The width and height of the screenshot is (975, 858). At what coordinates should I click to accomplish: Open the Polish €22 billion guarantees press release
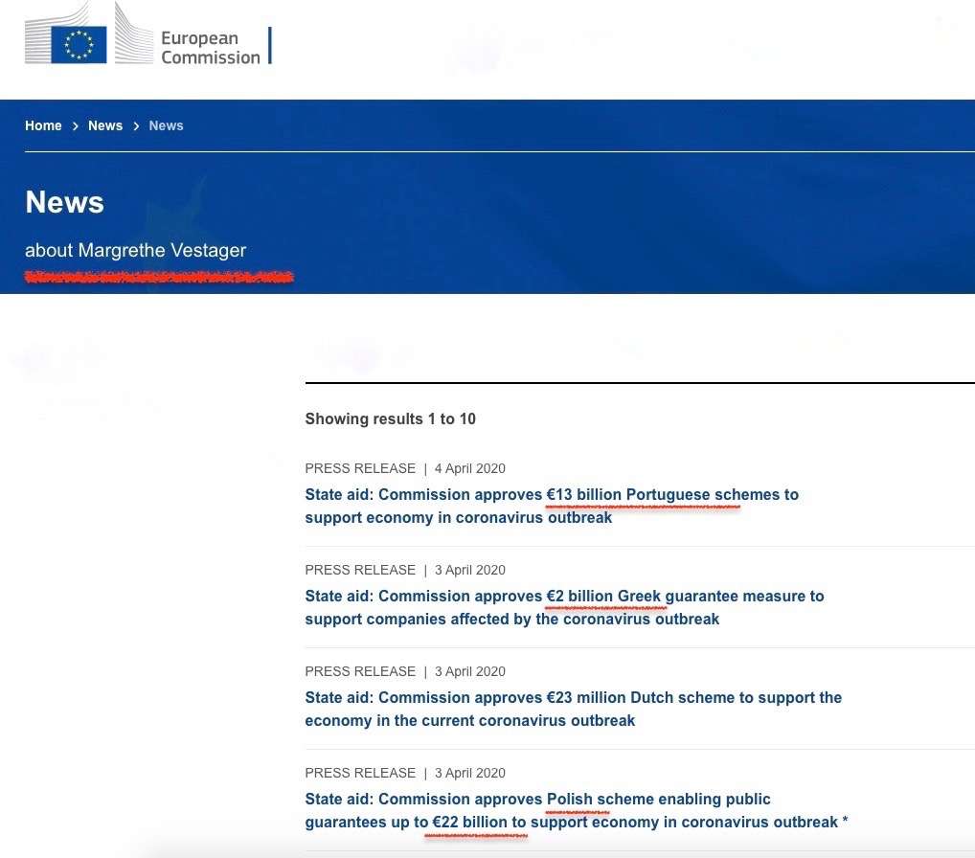coord(577,810)
